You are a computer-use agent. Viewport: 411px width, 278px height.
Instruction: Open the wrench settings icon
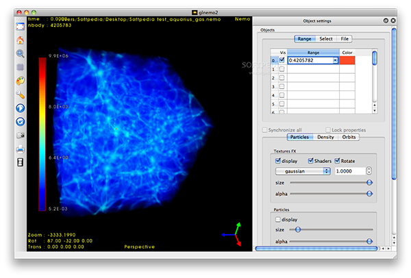20,94
